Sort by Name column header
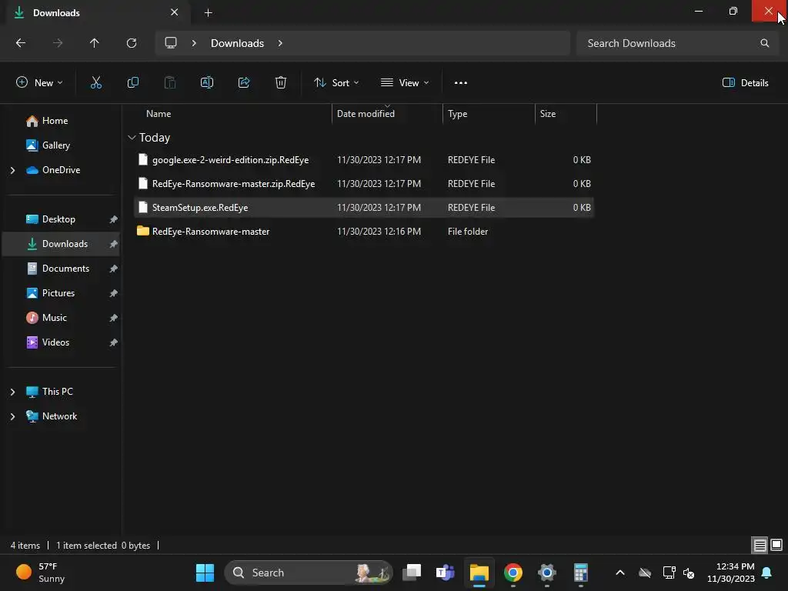This screenshot has height=591, width=788. click(x=159, y=114)
